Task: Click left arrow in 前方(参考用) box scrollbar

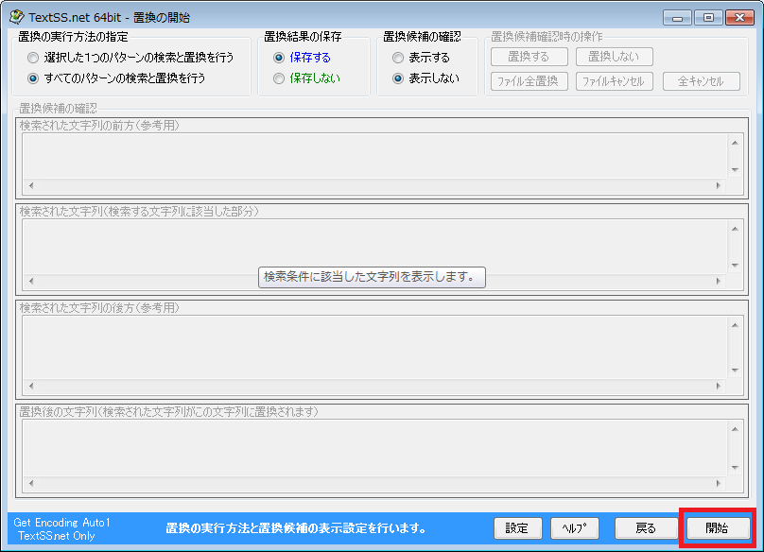Action: click(x=31, y=185)
